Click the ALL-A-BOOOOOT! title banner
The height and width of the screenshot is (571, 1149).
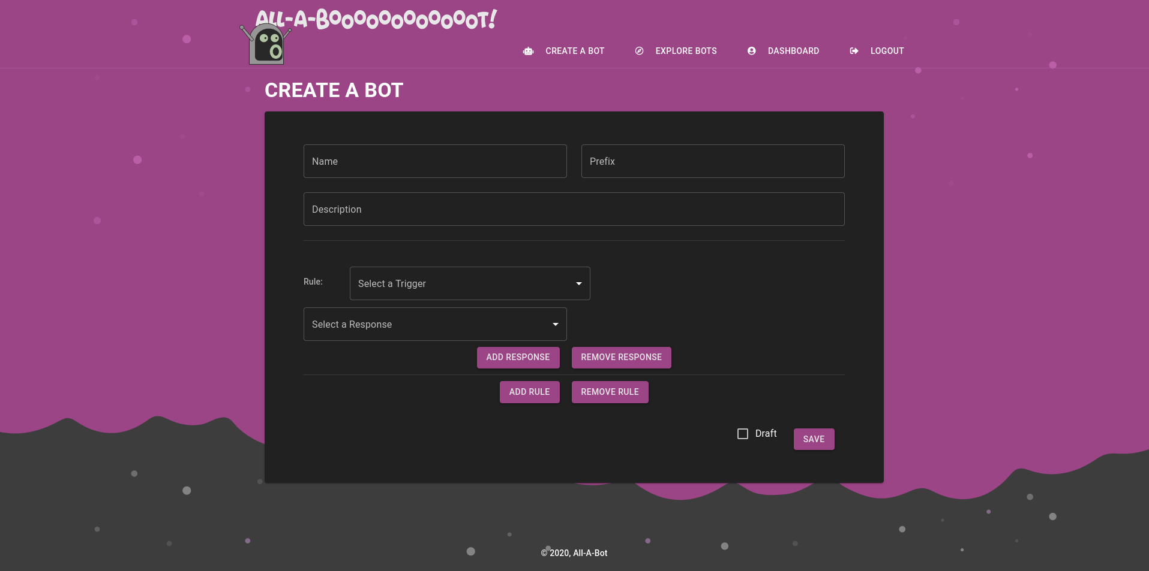(376, 19)
